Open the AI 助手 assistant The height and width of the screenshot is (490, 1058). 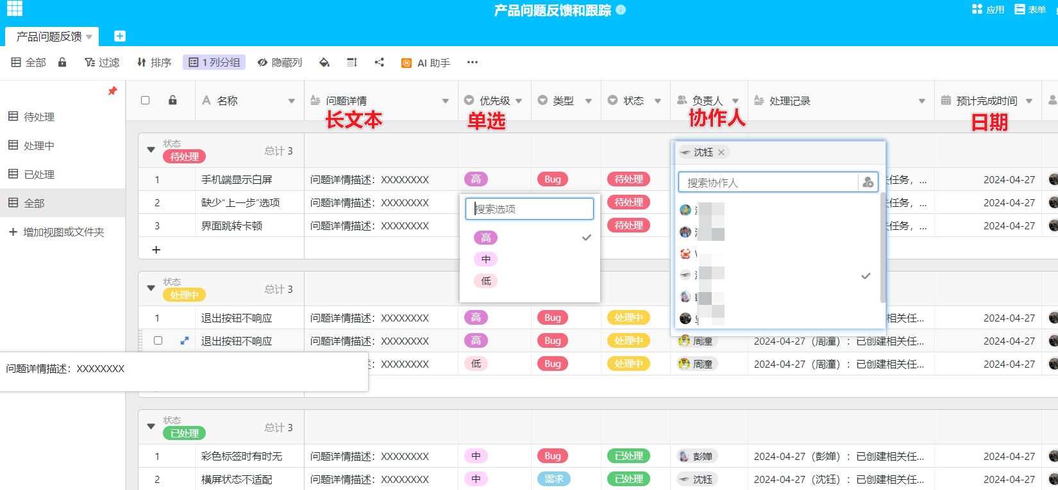point(426,63)
